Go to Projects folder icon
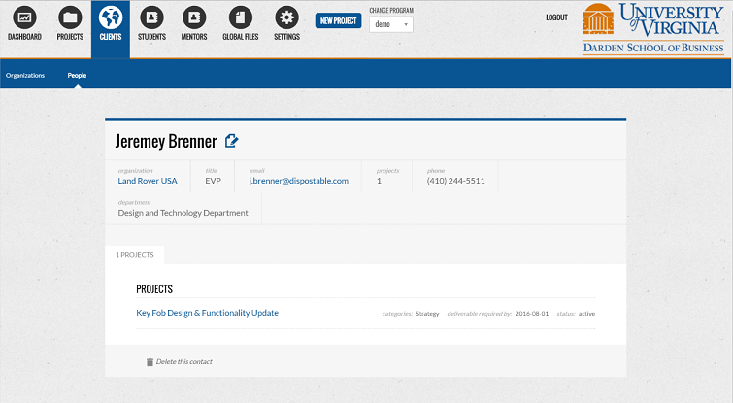The width and height of the screenshot is (733, 403). [x=70, y=18]
